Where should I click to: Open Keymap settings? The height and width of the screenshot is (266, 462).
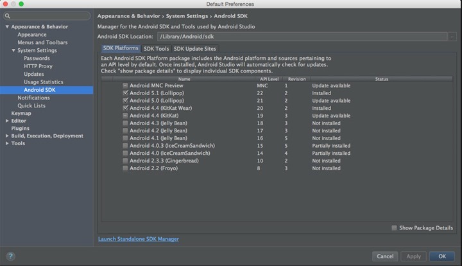coord(21,113)
